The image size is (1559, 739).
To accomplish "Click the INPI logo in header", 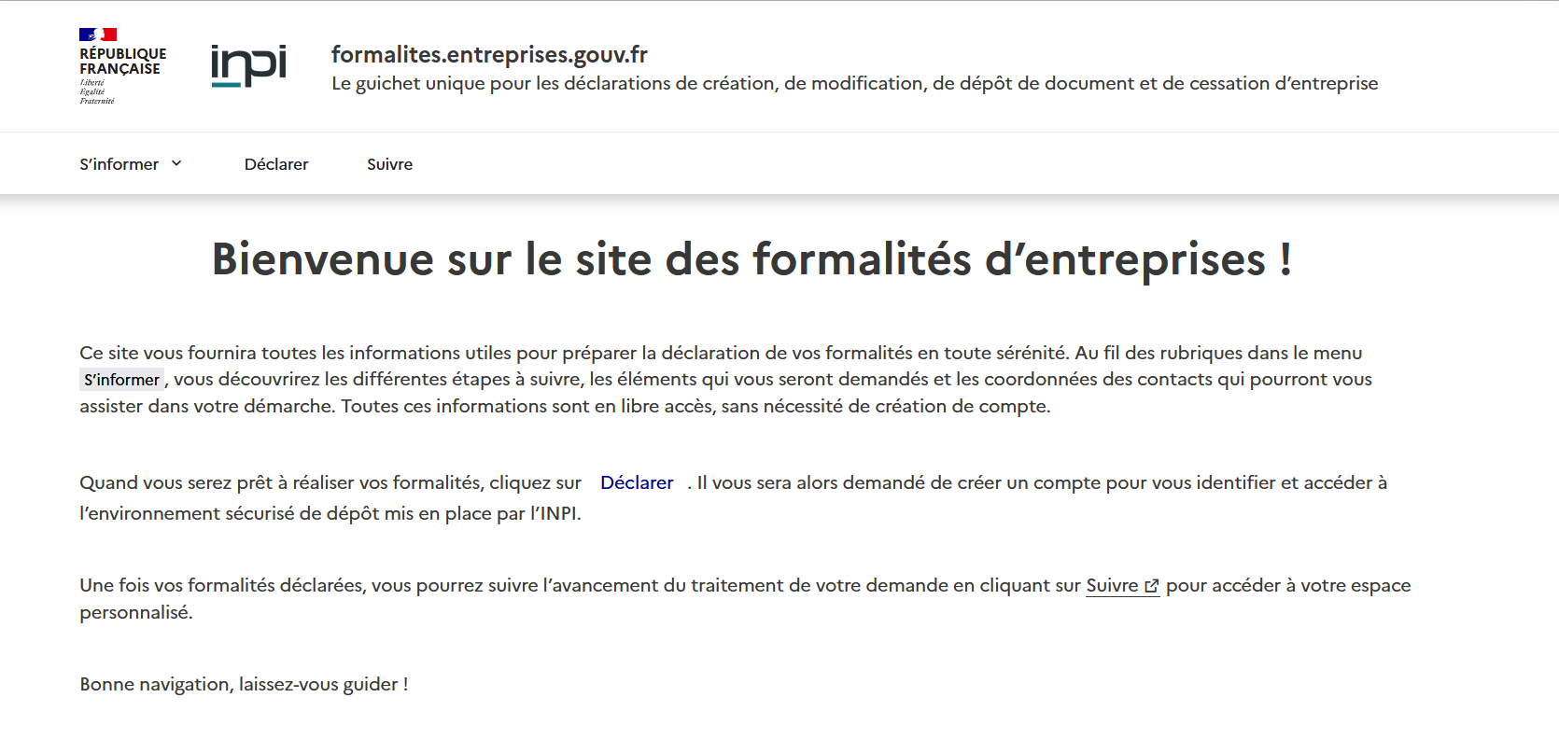I will [248, 66].
